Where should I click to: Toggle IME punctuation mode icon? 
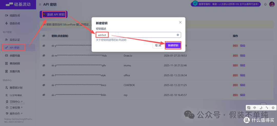click(x=267, y=108)
